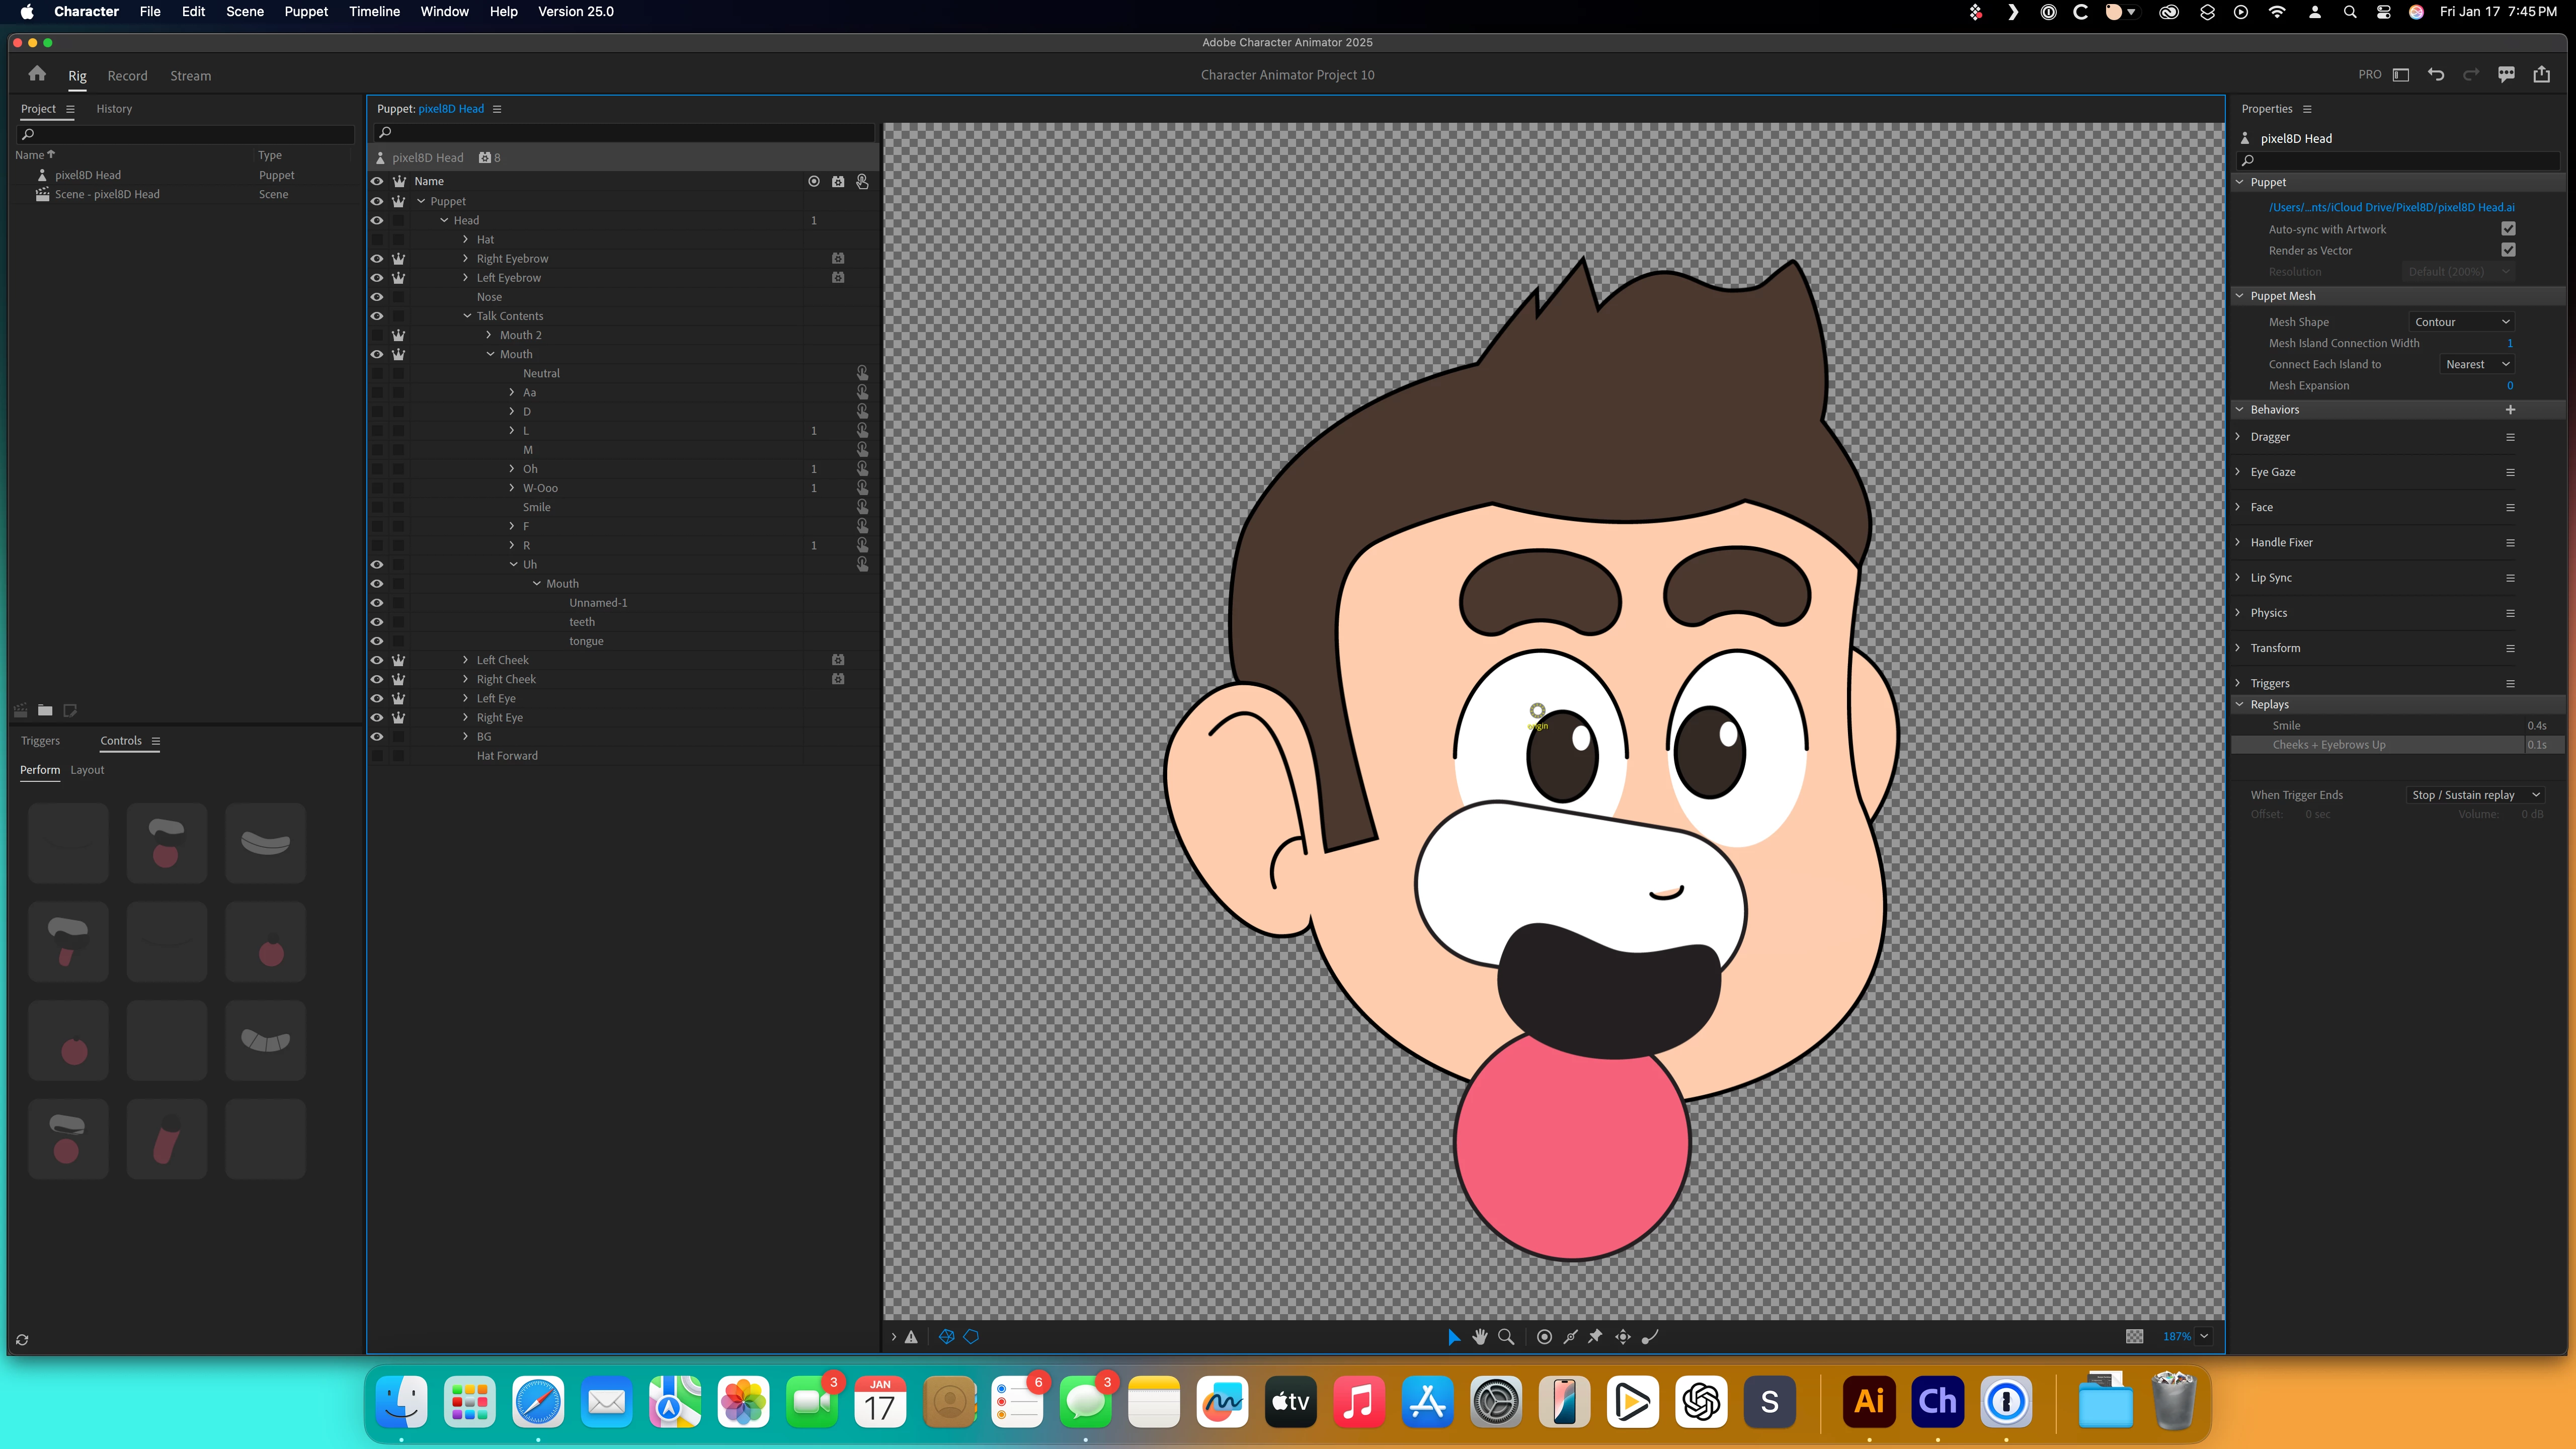Click the Undo arrow icon

click(x=2436, y=75)
